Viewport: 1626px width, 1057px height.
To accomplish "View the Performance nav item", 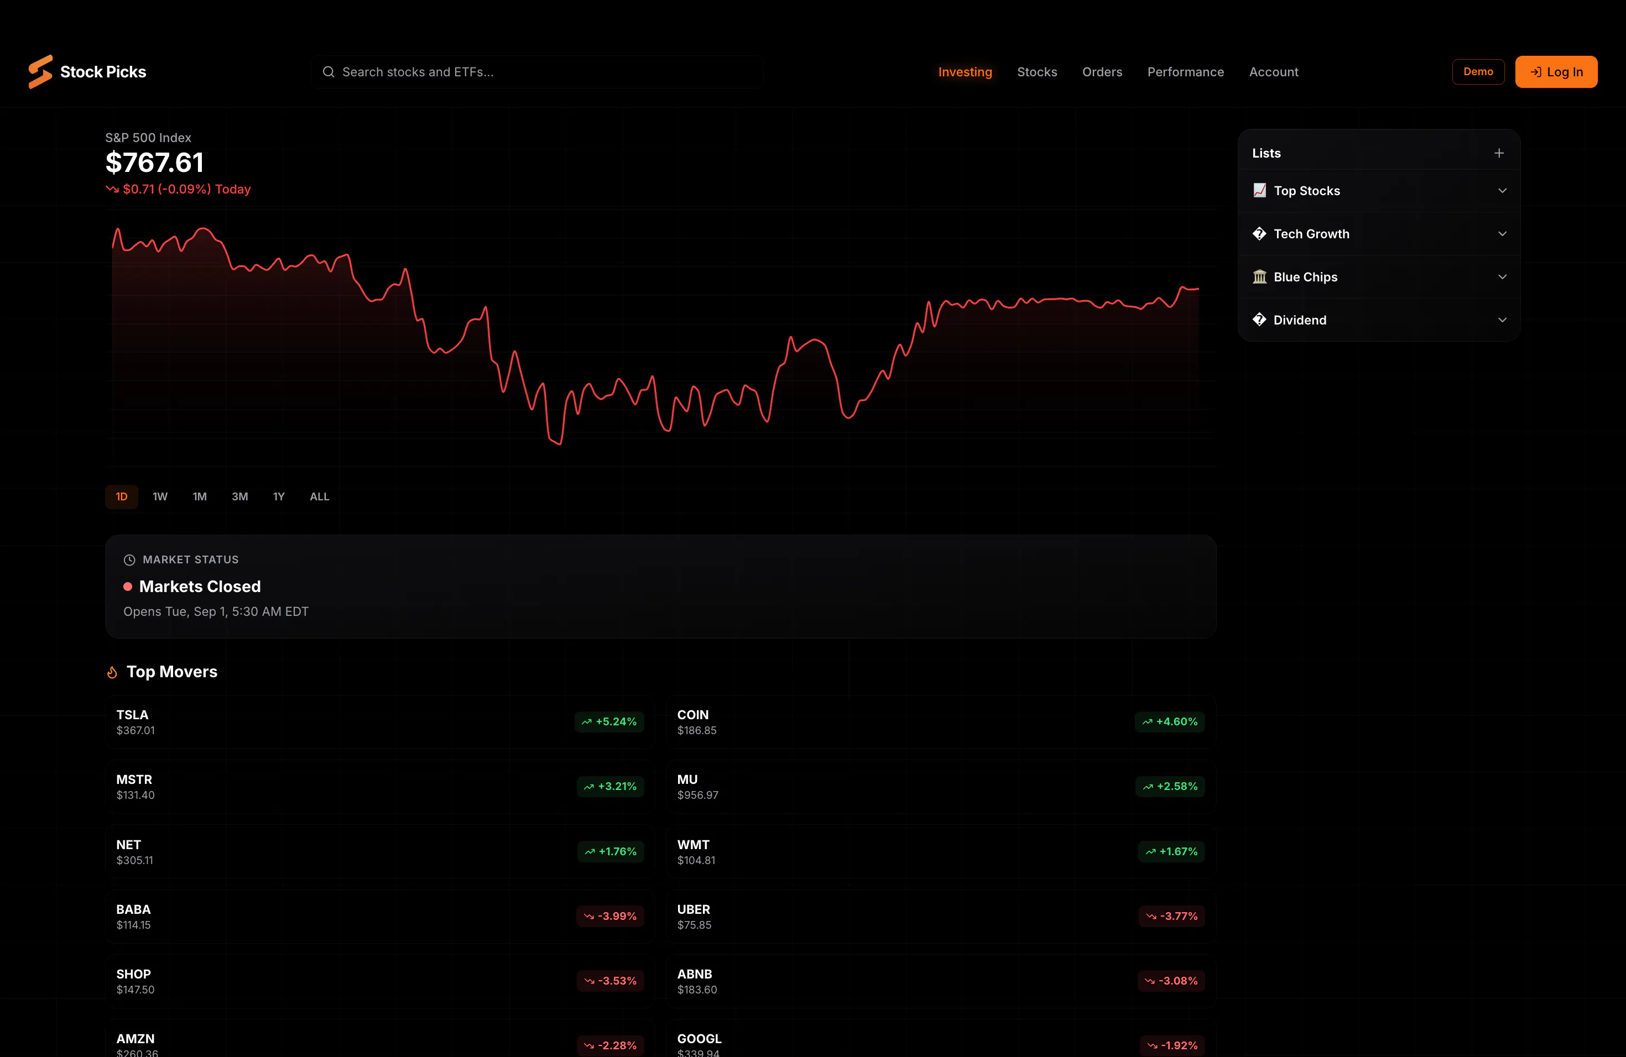I will (x=1185, y=72).
